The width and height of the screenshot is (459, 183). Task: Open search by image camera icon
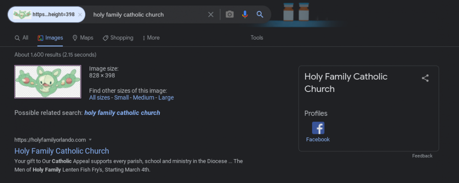coord(229,14)
